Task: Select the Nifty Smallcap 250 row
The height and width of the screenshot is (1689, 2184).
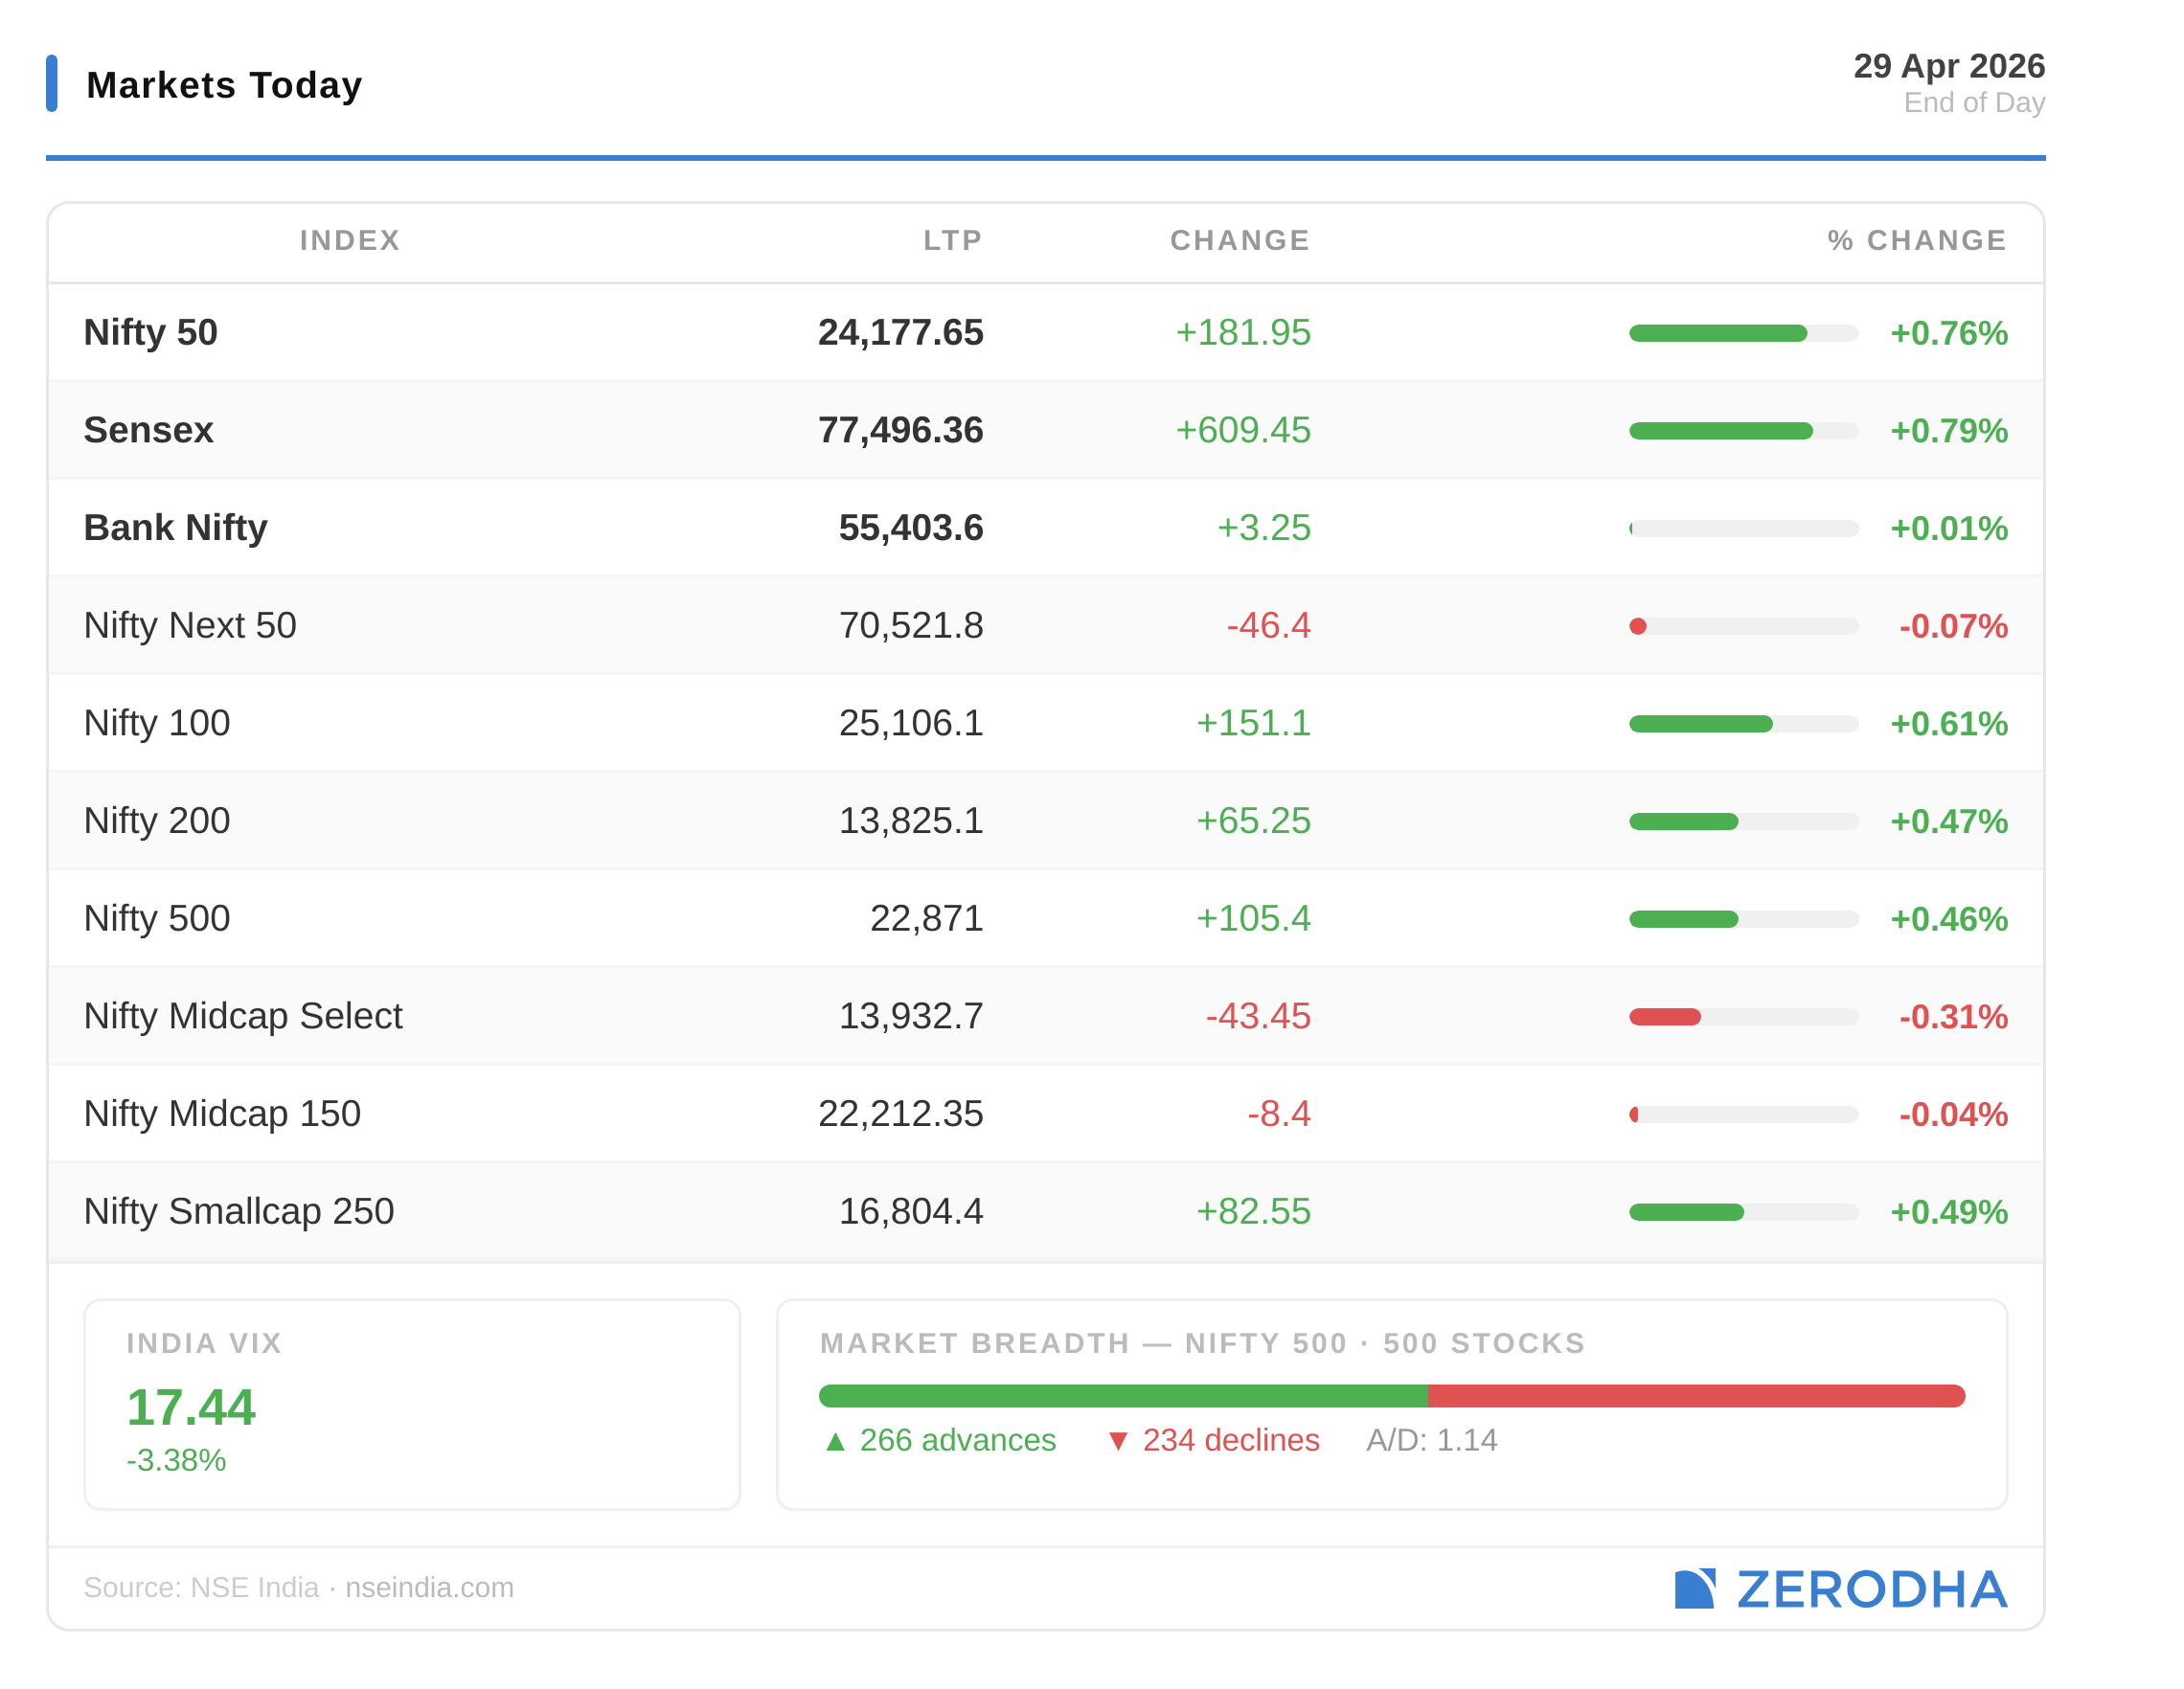Action: pos(239,1211)
